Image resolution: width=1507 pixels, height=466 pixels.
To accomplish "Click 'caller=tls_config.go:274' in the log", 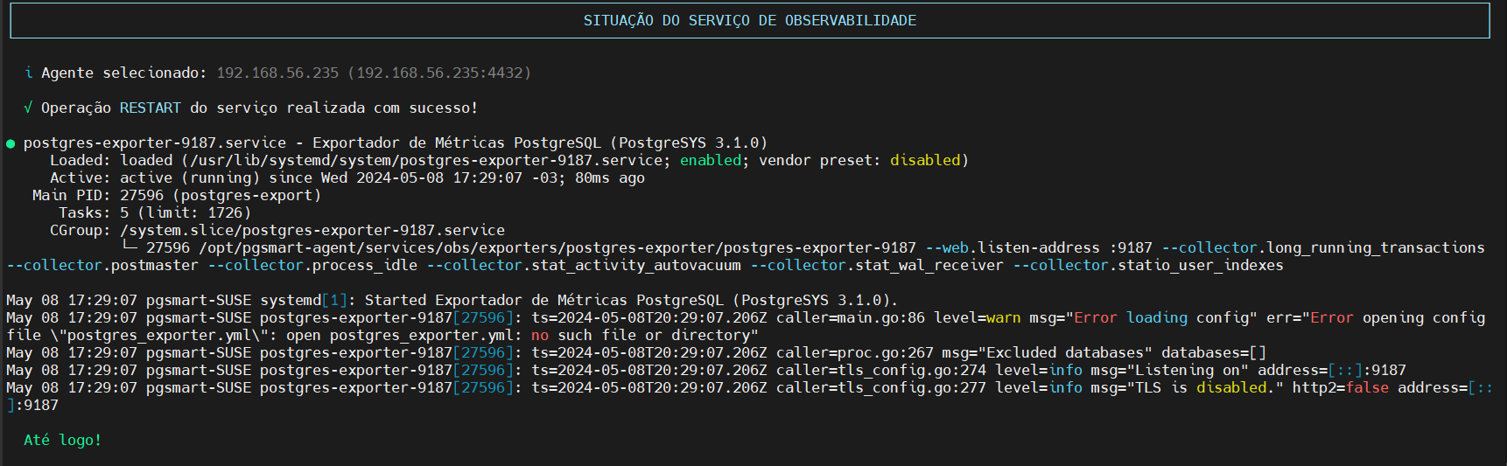I will [x=881, y=370].
